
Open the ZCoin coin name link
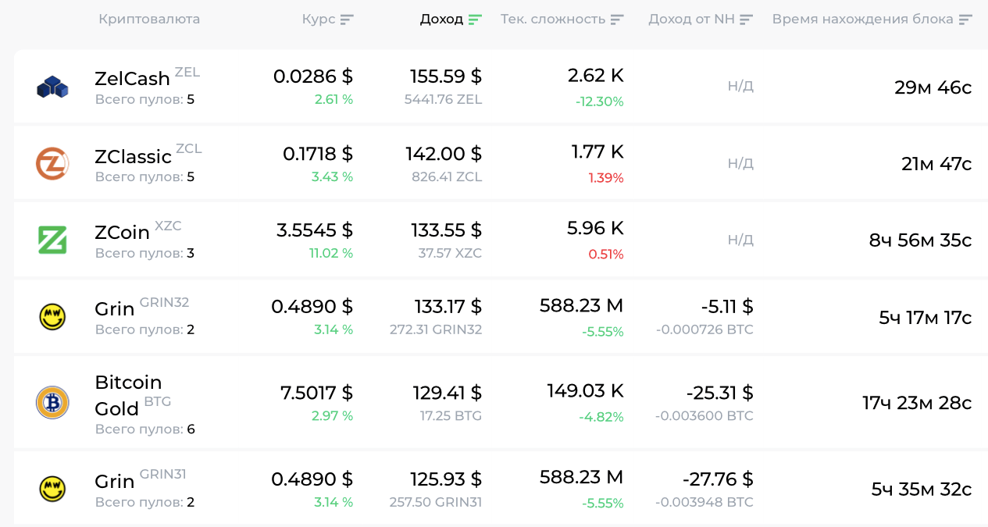[122, 233]
